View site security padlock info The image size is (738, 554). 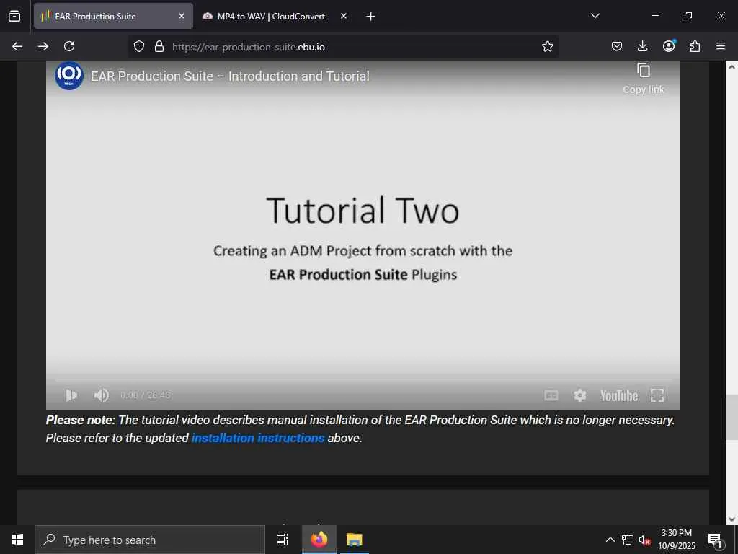(x=159, y=46)
